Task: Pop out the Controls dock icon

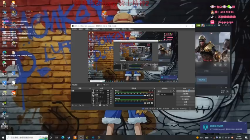Action: (194, 88)
